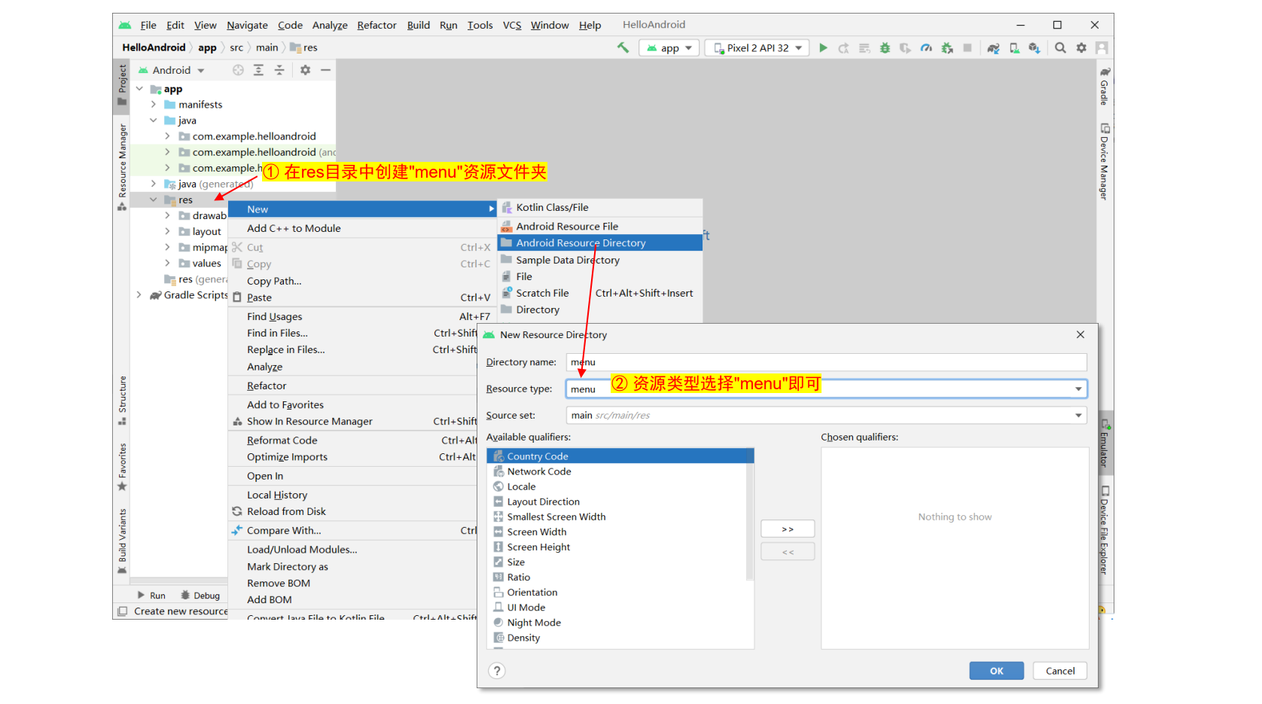Click the >> add qualifier button
Screen dimensions: 1262x704
pyautogui.click(x=788, y=529)
